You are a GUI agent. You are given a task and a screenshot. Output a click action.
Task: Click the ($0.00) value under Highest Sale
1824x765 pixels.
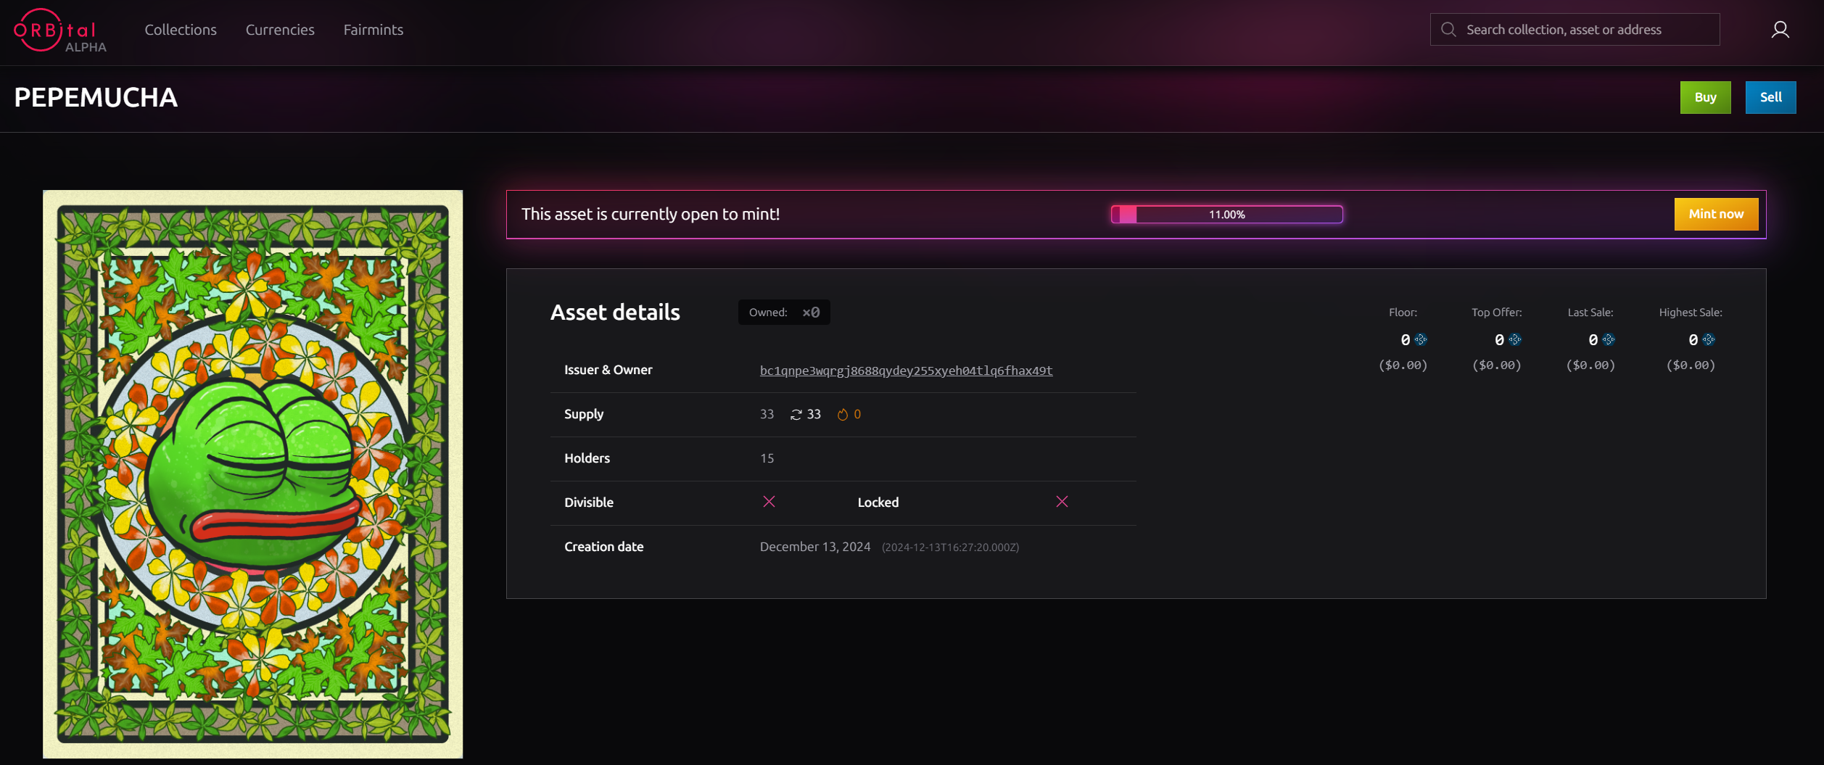(x=1690, y=365)
